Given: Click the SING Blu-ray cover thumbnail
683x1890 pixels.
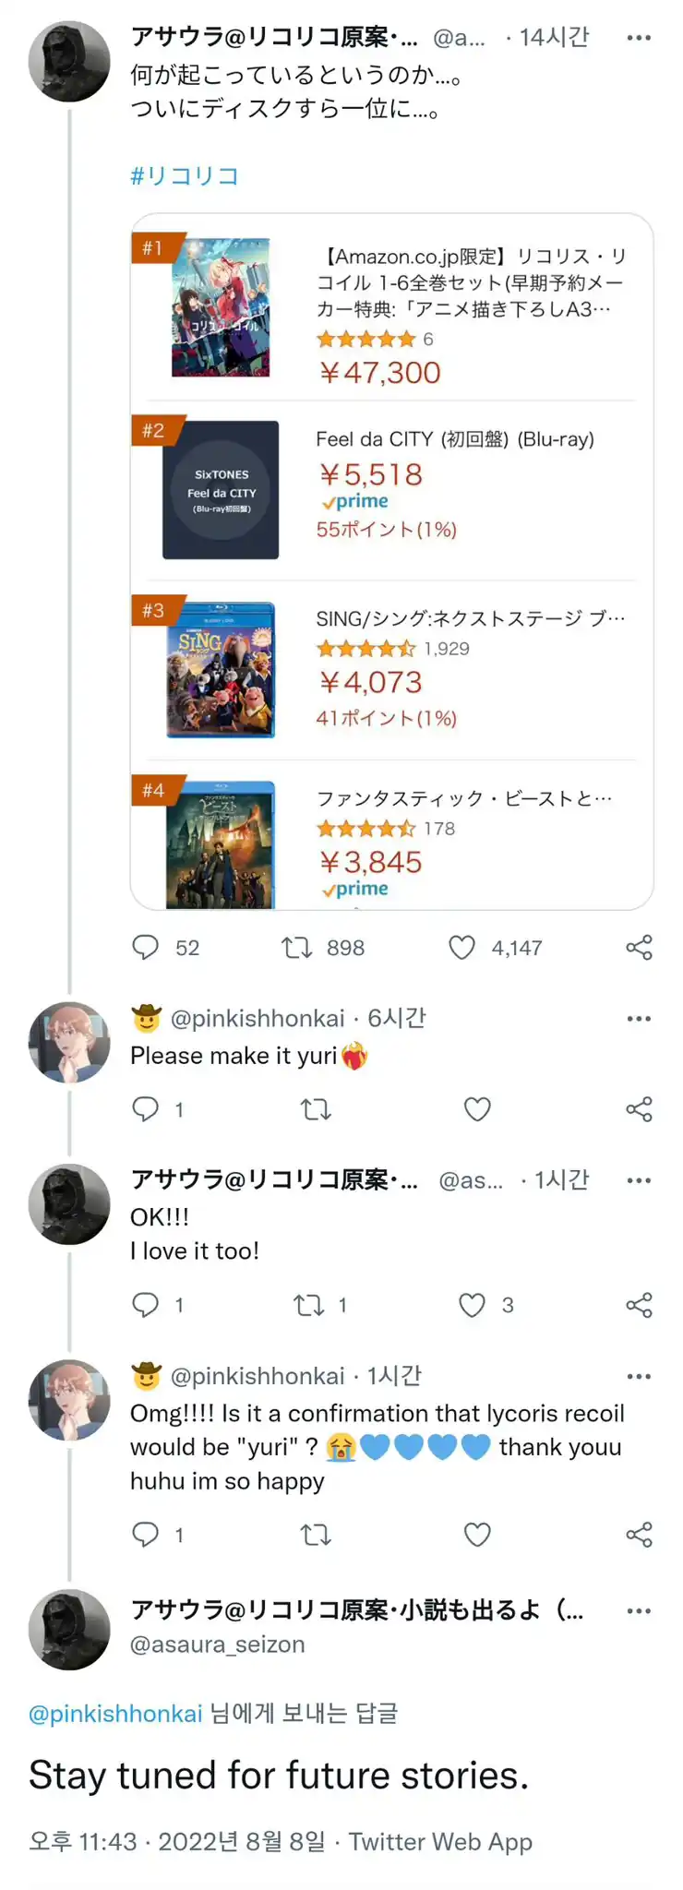Looking at the screenshot, I should 221,670.
